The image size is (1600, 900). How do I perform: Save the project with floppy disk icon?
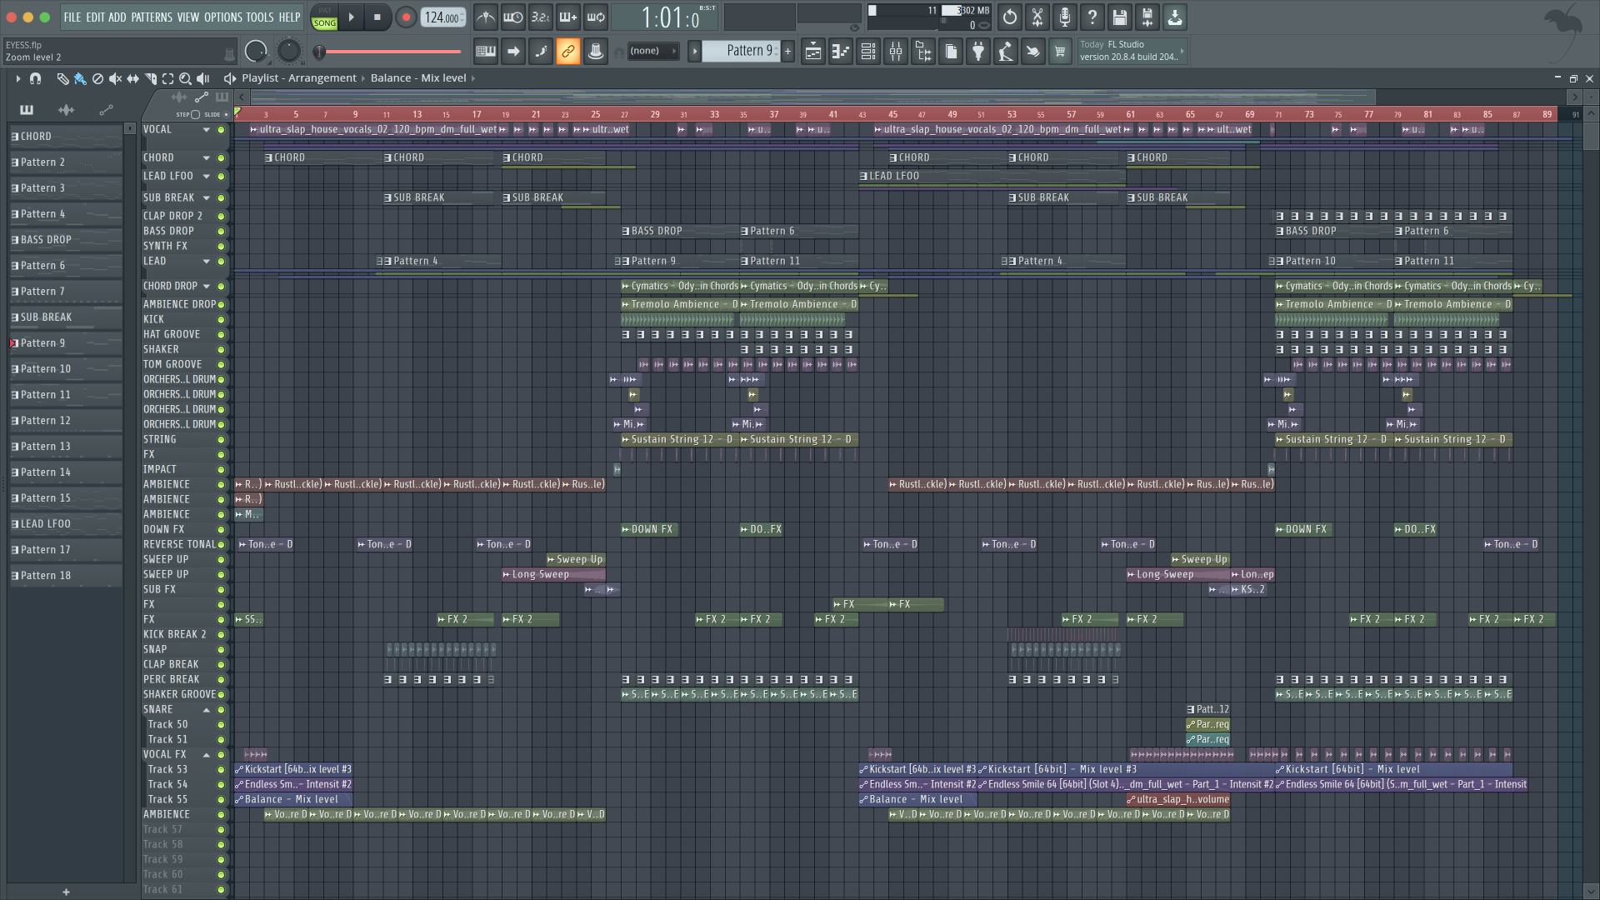click(1120, 17)
